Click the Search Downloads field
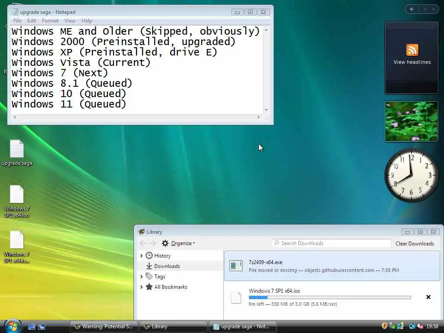This screenshot has height=333, width=444. pos(332,243)
